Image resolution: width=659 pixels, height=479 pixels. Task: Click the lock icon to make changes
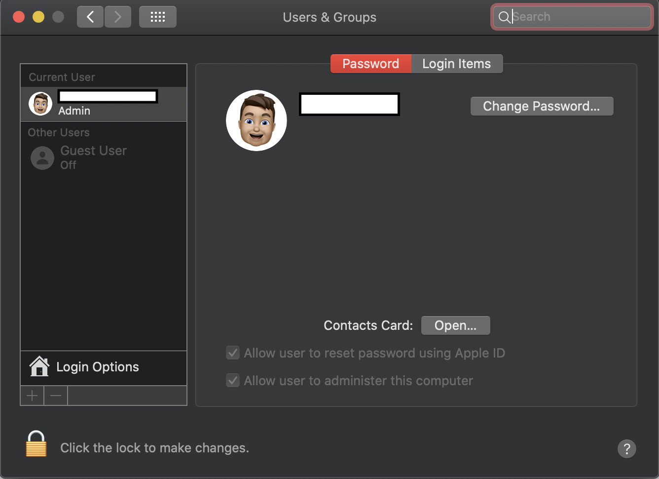click(x=36, y=444)
